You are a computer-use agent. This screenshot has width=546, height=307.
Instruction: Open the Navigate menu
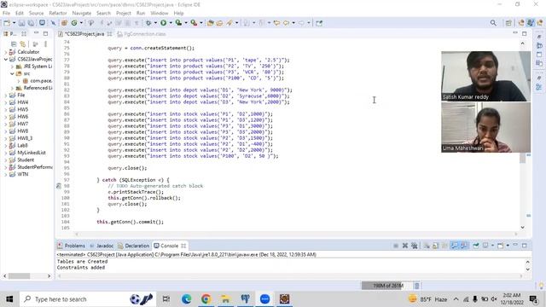tap(82, 14)
